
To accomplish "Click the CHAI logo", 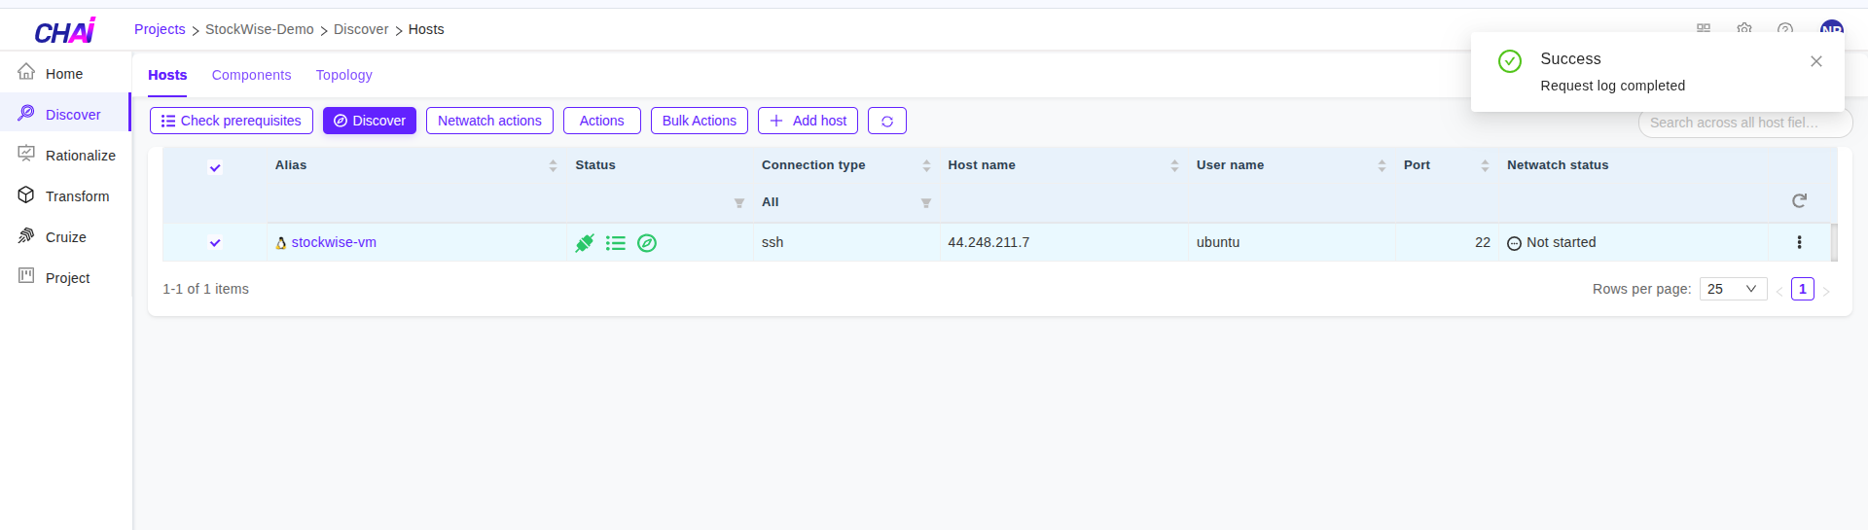I will click(x=64, y=31).
